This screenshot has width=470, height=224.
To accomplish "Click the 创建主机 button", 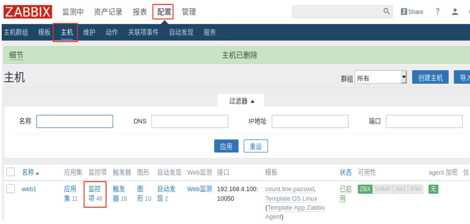I will tap(430, 77).
